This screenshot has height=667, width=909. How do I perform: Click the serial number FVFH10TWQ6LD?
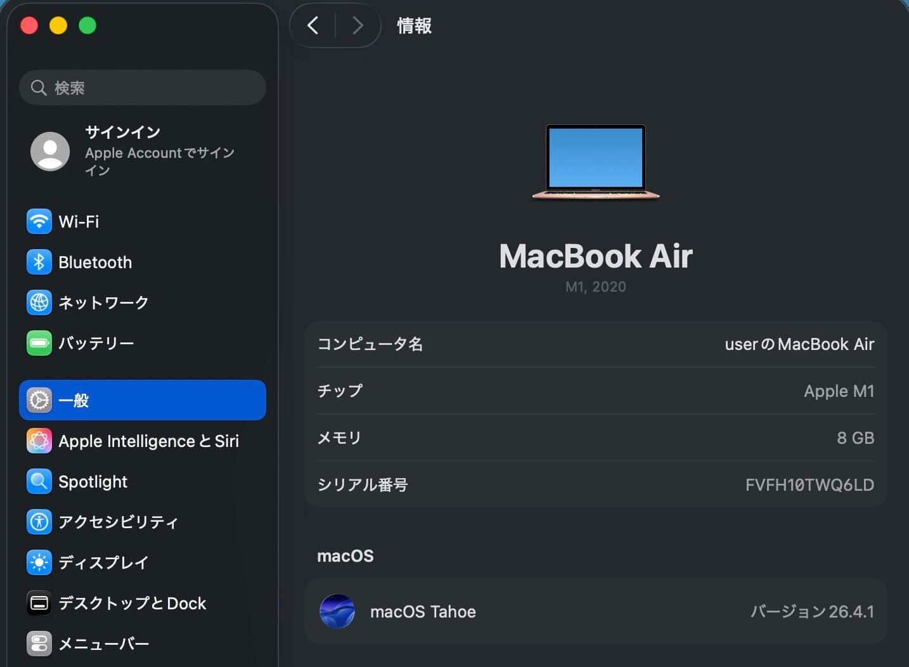coord(809,485)
